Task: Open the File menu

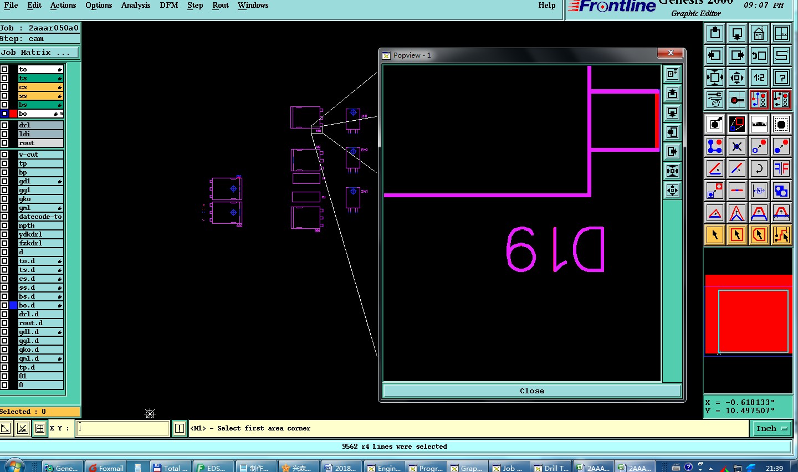Action: click(x=11, y=6)
